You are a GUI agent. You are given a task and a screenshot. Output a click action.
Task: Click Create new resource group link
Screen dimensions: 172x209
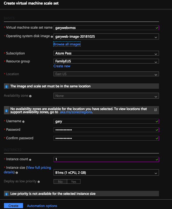(62, 66)
